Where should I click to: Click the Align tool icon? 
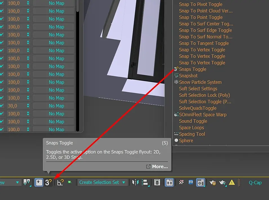point(145,182)
